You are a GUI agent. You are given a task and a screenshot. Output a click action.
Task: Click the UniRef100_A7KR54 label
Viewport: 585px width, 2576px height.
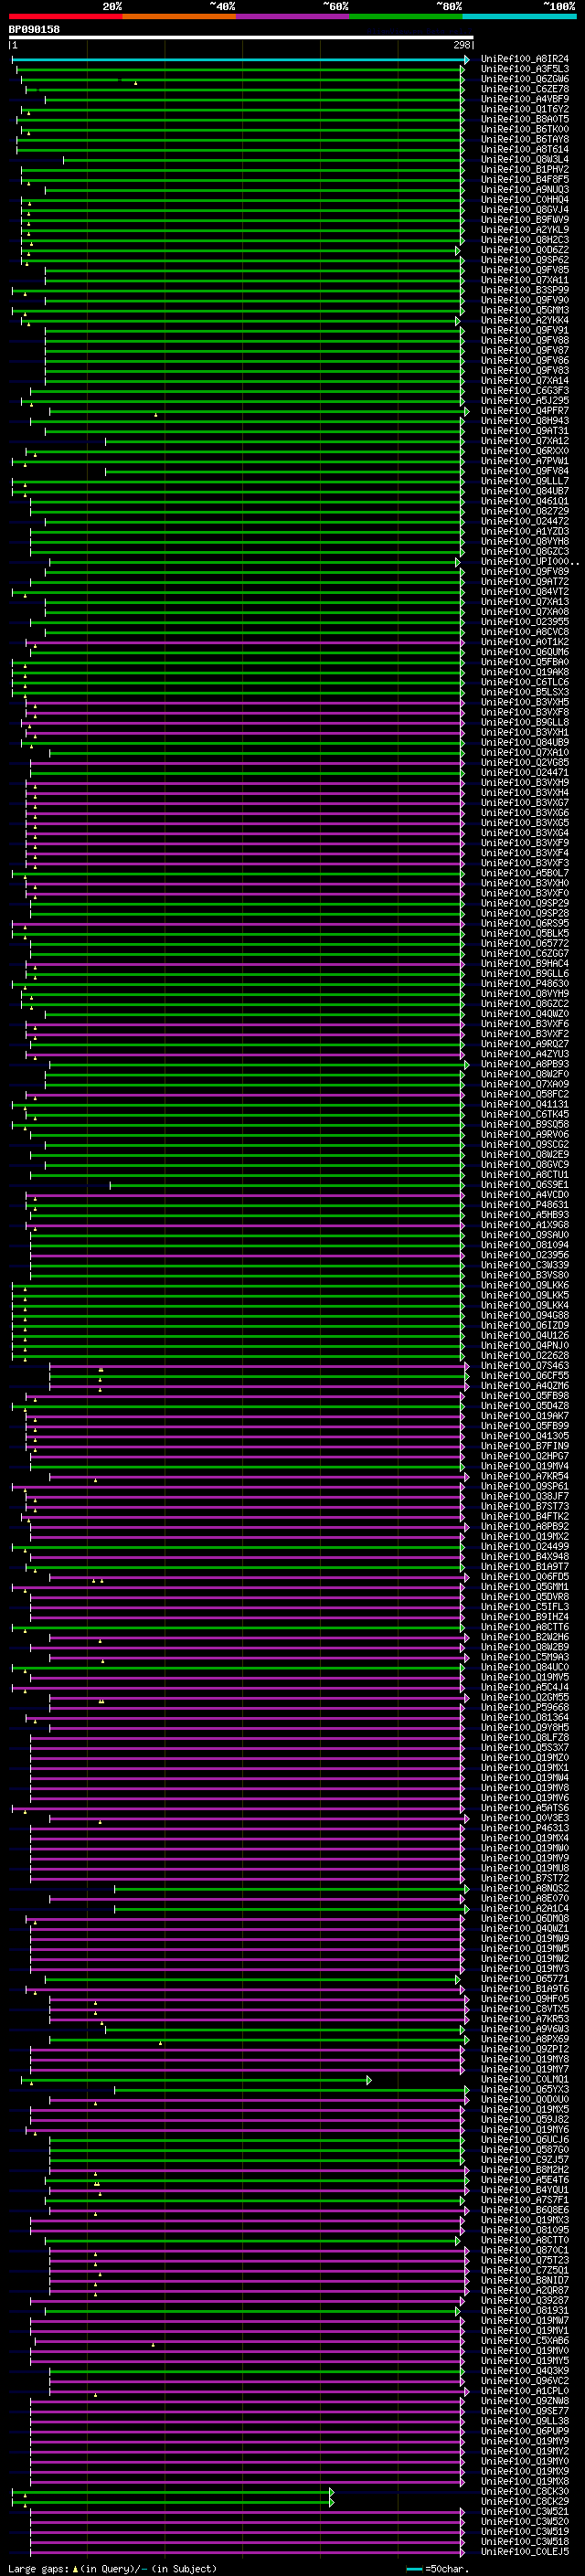(524, 1477)
